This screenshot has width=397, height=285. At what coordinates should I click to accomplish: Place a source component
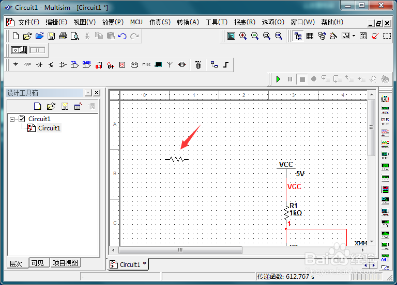coord(16,64)
